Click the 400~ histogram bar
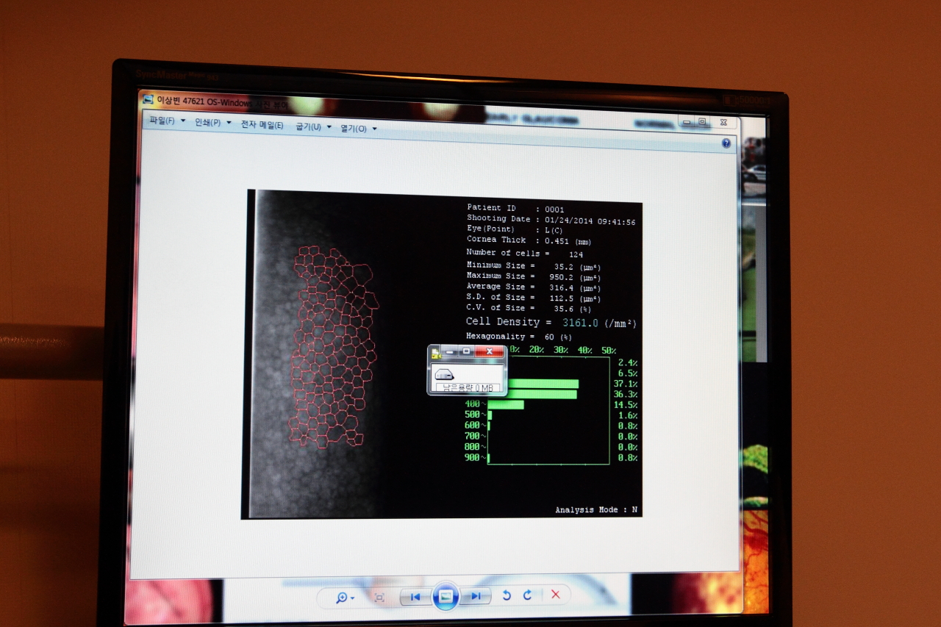The image size is (941, 627). tap(506, 404)
